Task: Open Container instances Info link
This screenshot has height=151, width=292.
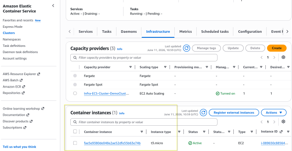Action: coord(121,113)
